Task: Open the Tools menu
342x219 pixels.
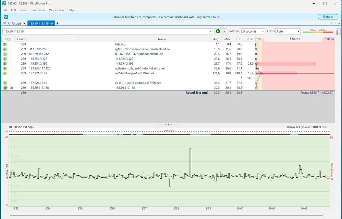Action: pyautogui.click(x=23, y=10)
